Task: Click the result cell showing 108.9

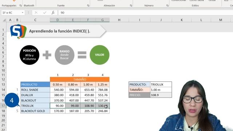Action: pyautogui.click(x=161, y=95)
